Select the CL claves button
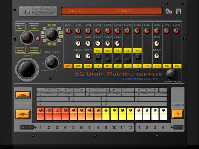The width and height of the screenshot is (199, 149). (x=127, y=50)
